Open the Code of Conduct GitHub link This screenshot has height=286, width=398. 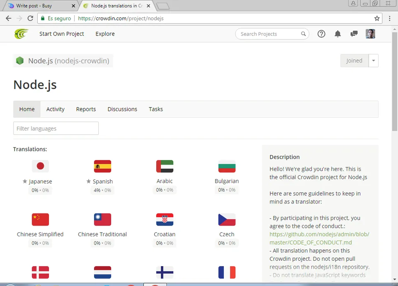click(319, 238)
